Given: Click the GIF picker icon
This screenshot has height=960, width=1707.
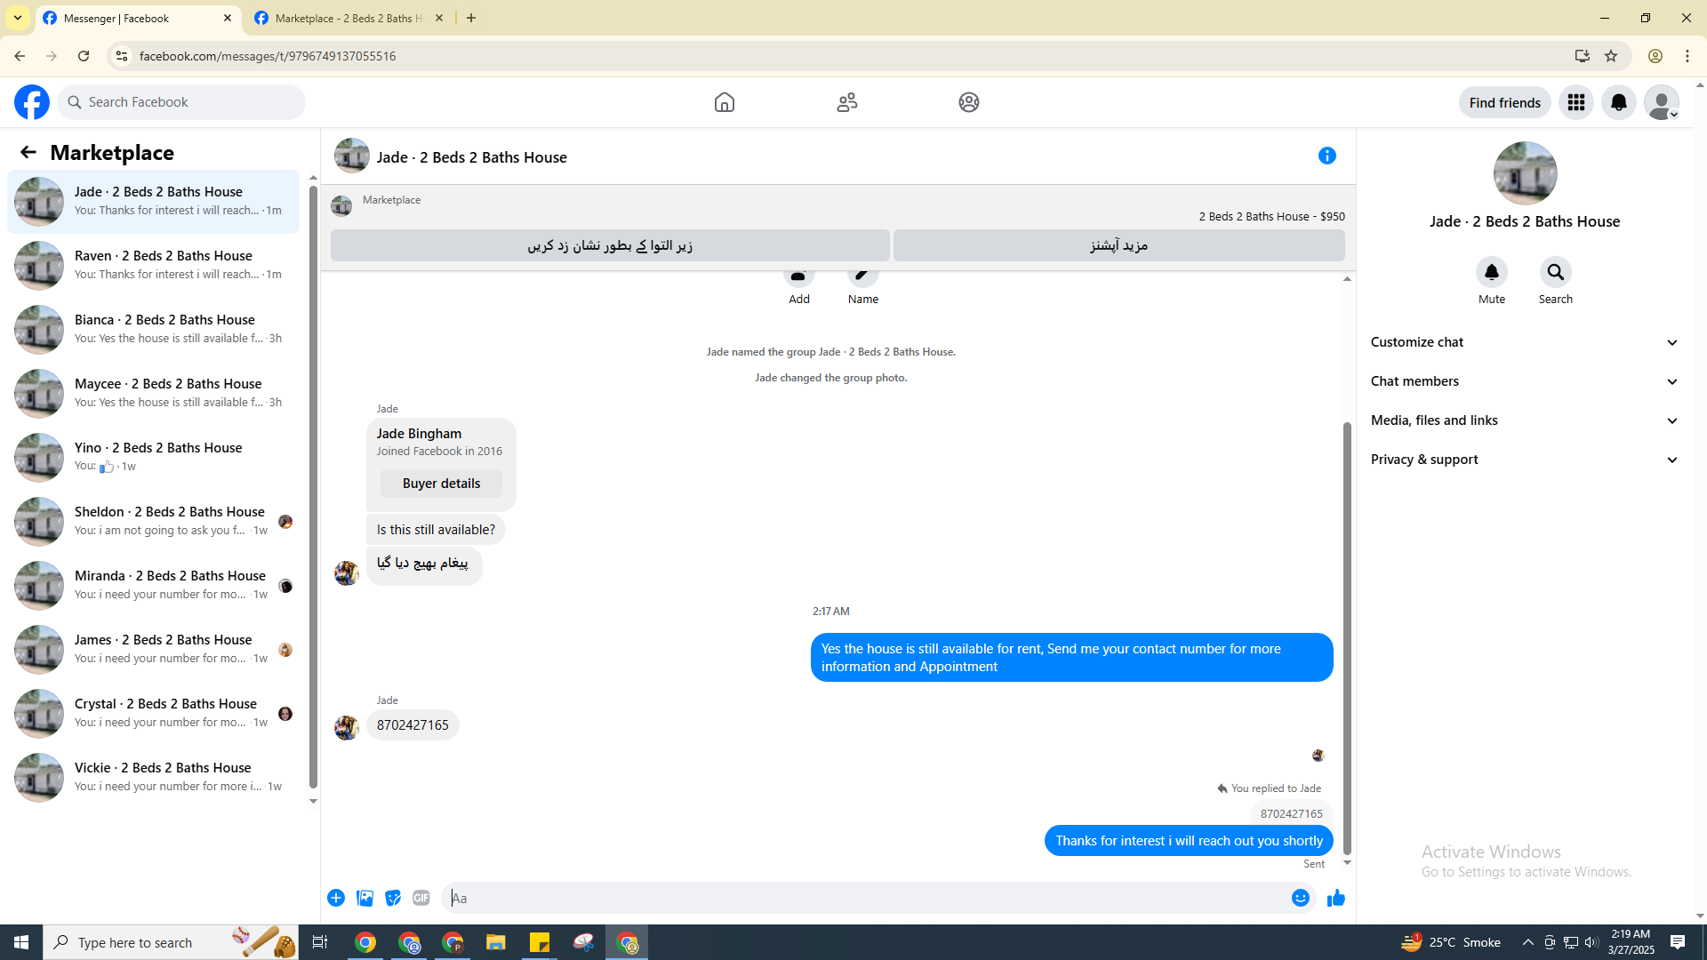Looking at the screenshot, I should (421, 898).
